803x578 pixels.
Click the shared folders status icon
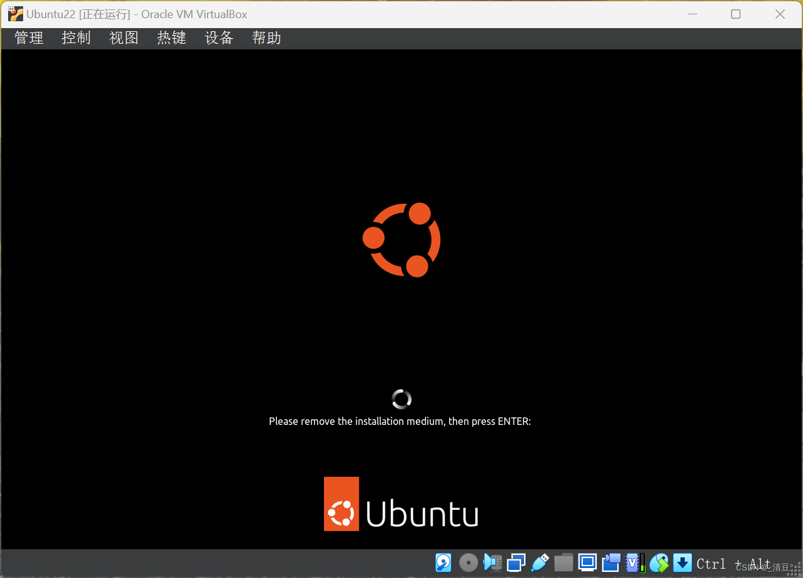[563, 563]
